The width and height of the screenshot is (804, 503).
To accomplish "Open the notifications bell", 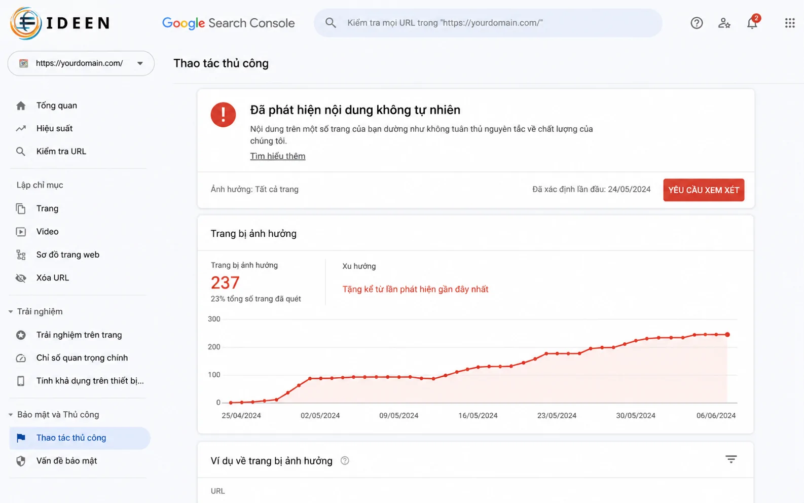I will (x=752, y=23).
